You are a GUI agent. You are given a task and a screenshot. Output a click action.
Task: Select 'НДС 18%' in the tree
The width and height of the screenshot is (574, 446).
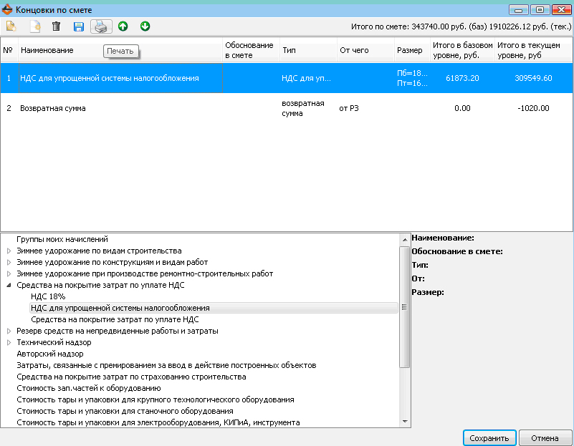point(48,296)
